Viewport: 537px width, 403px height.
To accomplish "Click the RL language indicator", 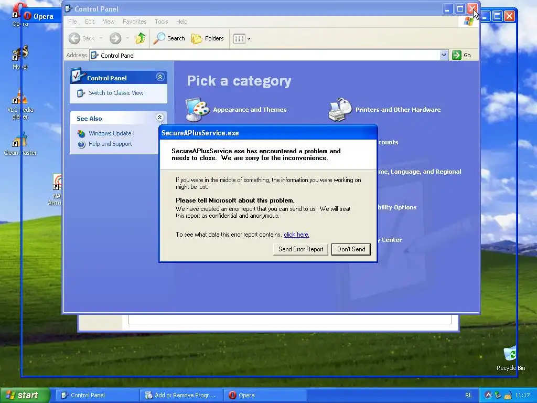I will pos(468,395).
